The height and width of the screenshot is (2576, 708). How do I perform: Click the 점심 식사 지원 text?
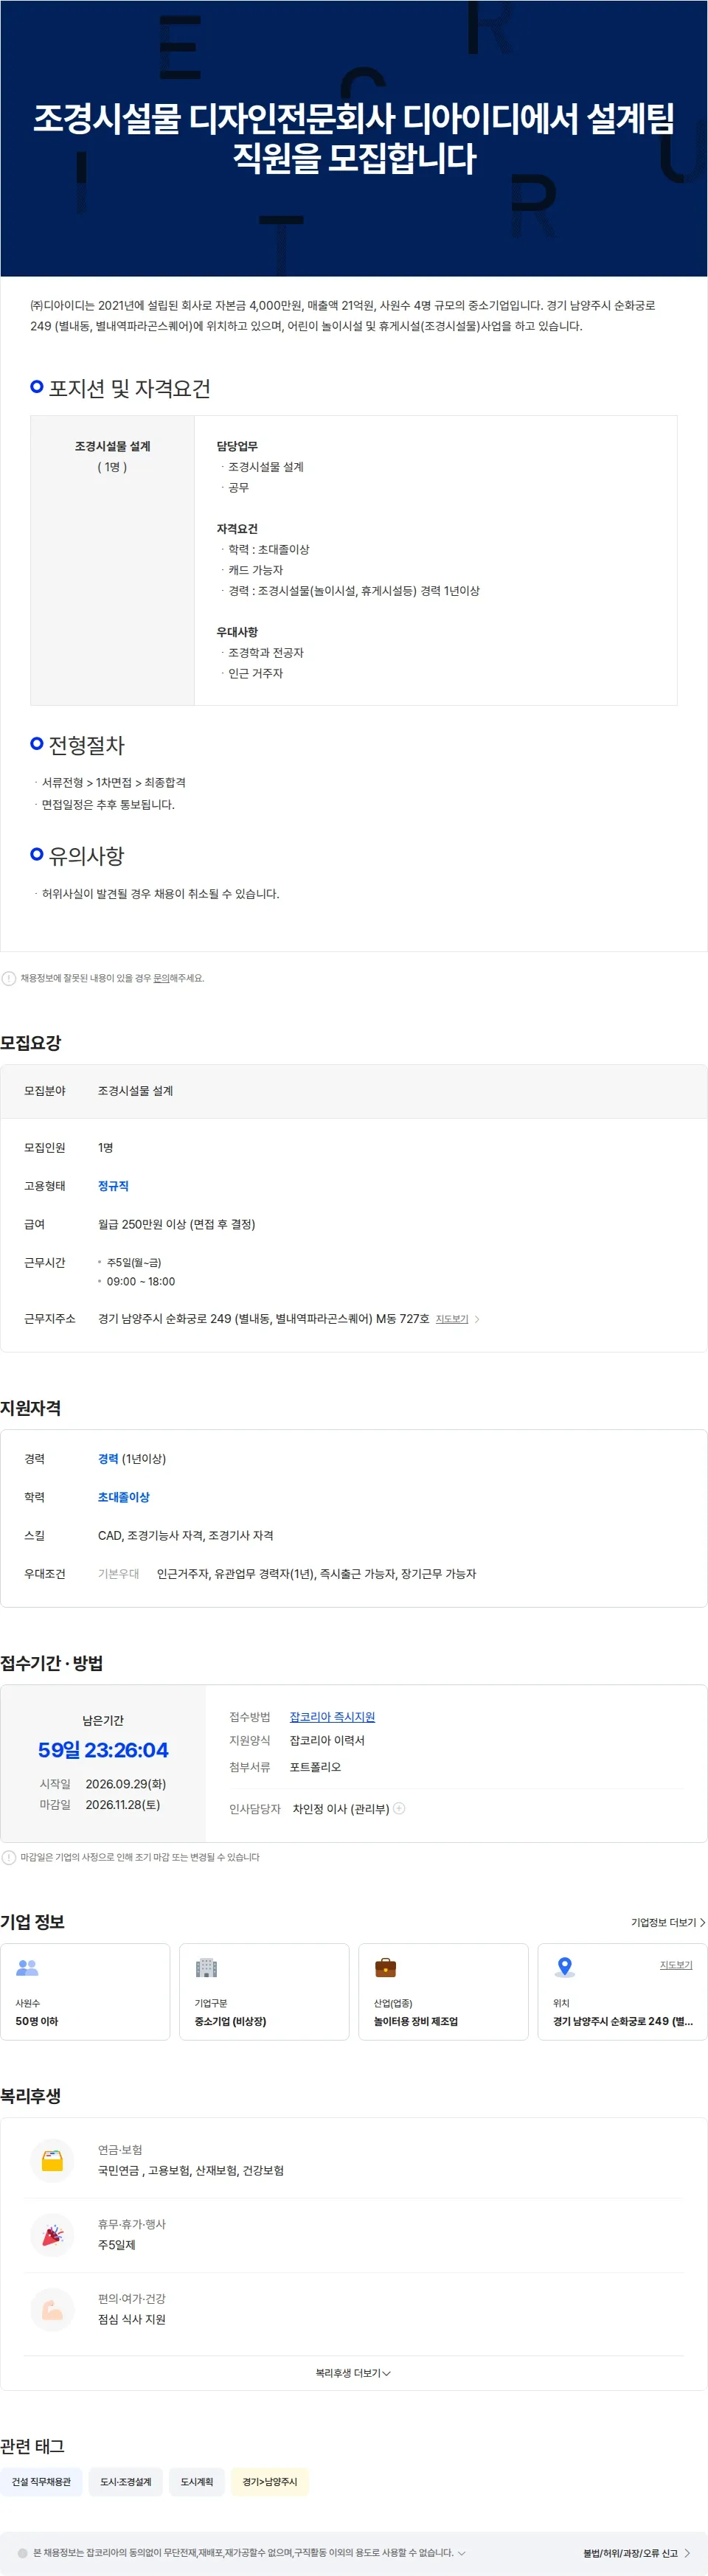click(132, 2319)
